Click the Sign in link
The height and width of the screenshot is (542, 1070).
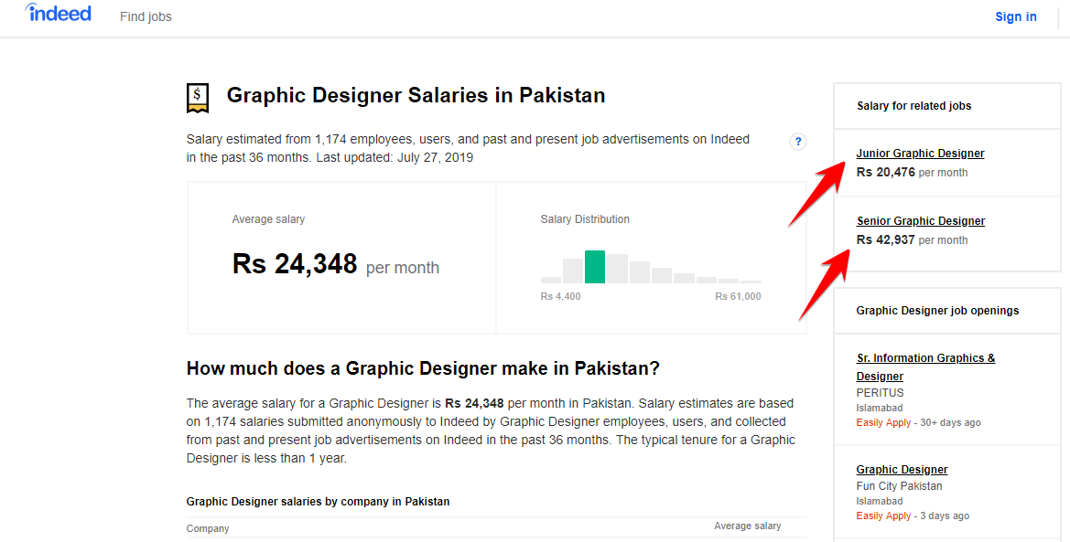point(1015,16)
